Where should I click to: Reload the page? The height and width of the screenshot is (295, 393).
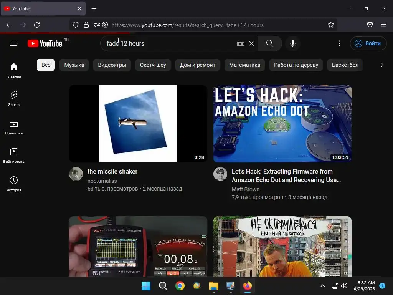37,25
